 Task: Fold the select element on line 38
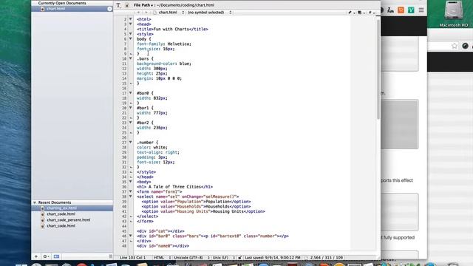[x=131, y=197]
